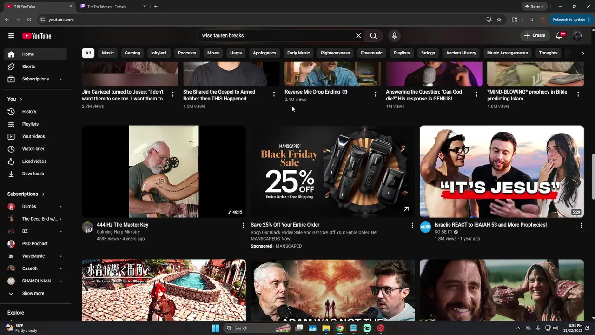Open the account avatar menu
The height and width of the screenshot is (335, 595).
(x=577, y=36)
